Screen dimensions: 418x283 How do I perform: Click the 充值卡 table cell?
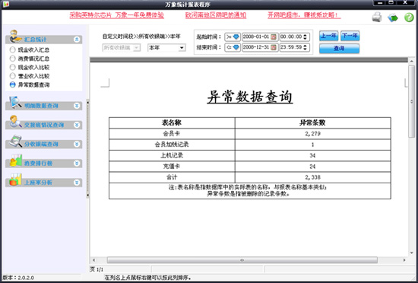(172, 167)
